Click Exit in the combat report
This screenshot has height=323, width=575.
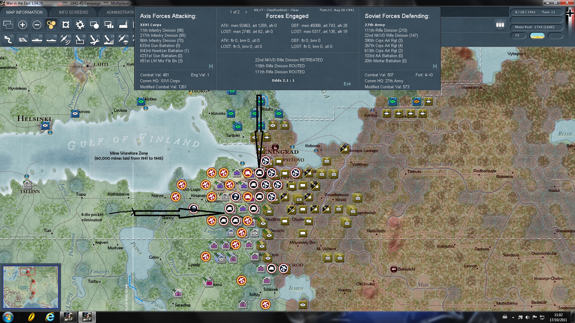347,84
